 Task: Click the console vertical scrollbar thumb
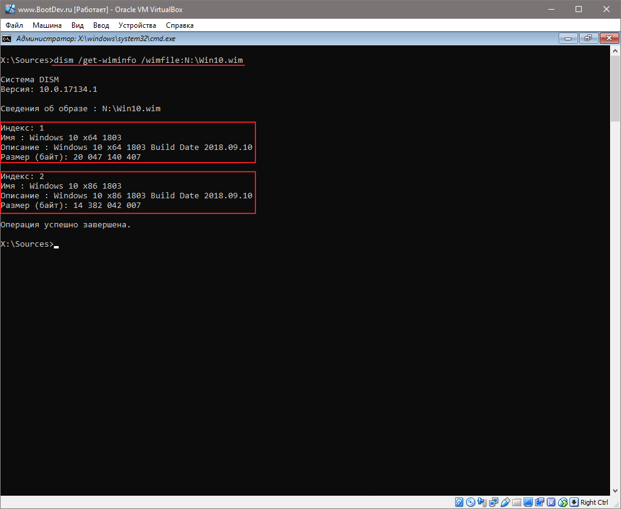tap(615, 89)
